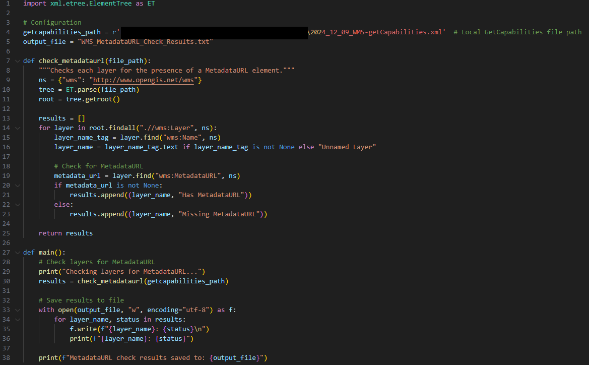Click the "Unnamed Layer" string
Image resolution: width=589 pixels, height=365 pixels.
[x=347, y=147]
